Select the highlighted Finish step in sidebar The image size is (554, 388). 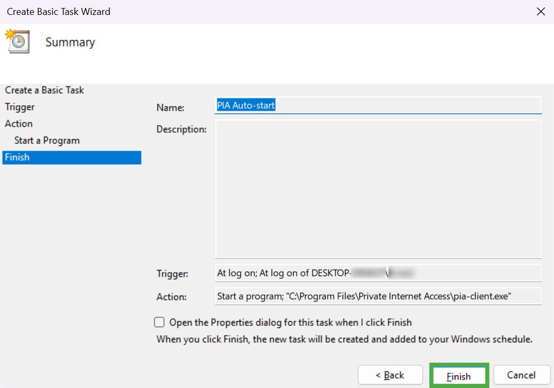click(72, 158)
